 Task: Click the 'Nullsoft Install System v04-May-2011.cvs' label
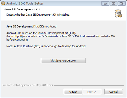click(x=28, y=85)
